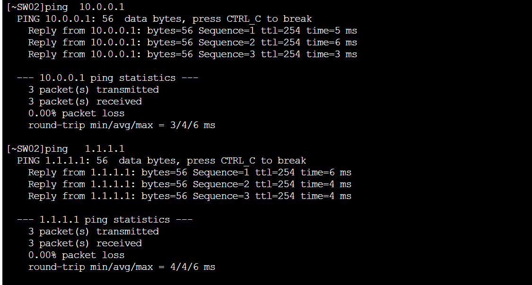Click the first 0.00% packet loss line
The image size is (532, 285).
tap(76, 113)
